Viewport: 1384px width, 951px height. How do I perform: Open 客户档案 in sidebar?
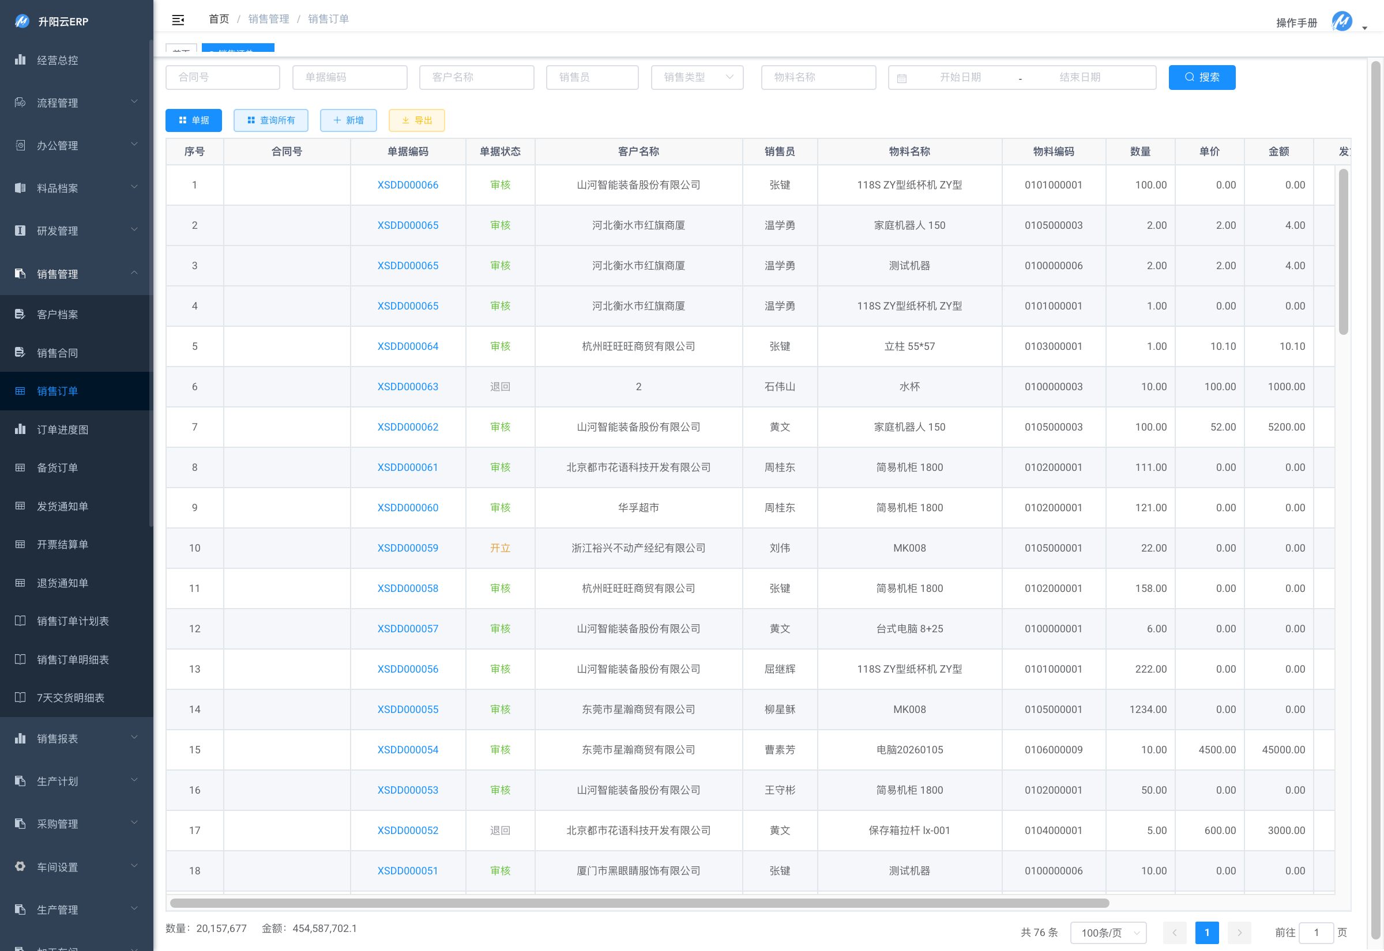click(x=57, y=314)
